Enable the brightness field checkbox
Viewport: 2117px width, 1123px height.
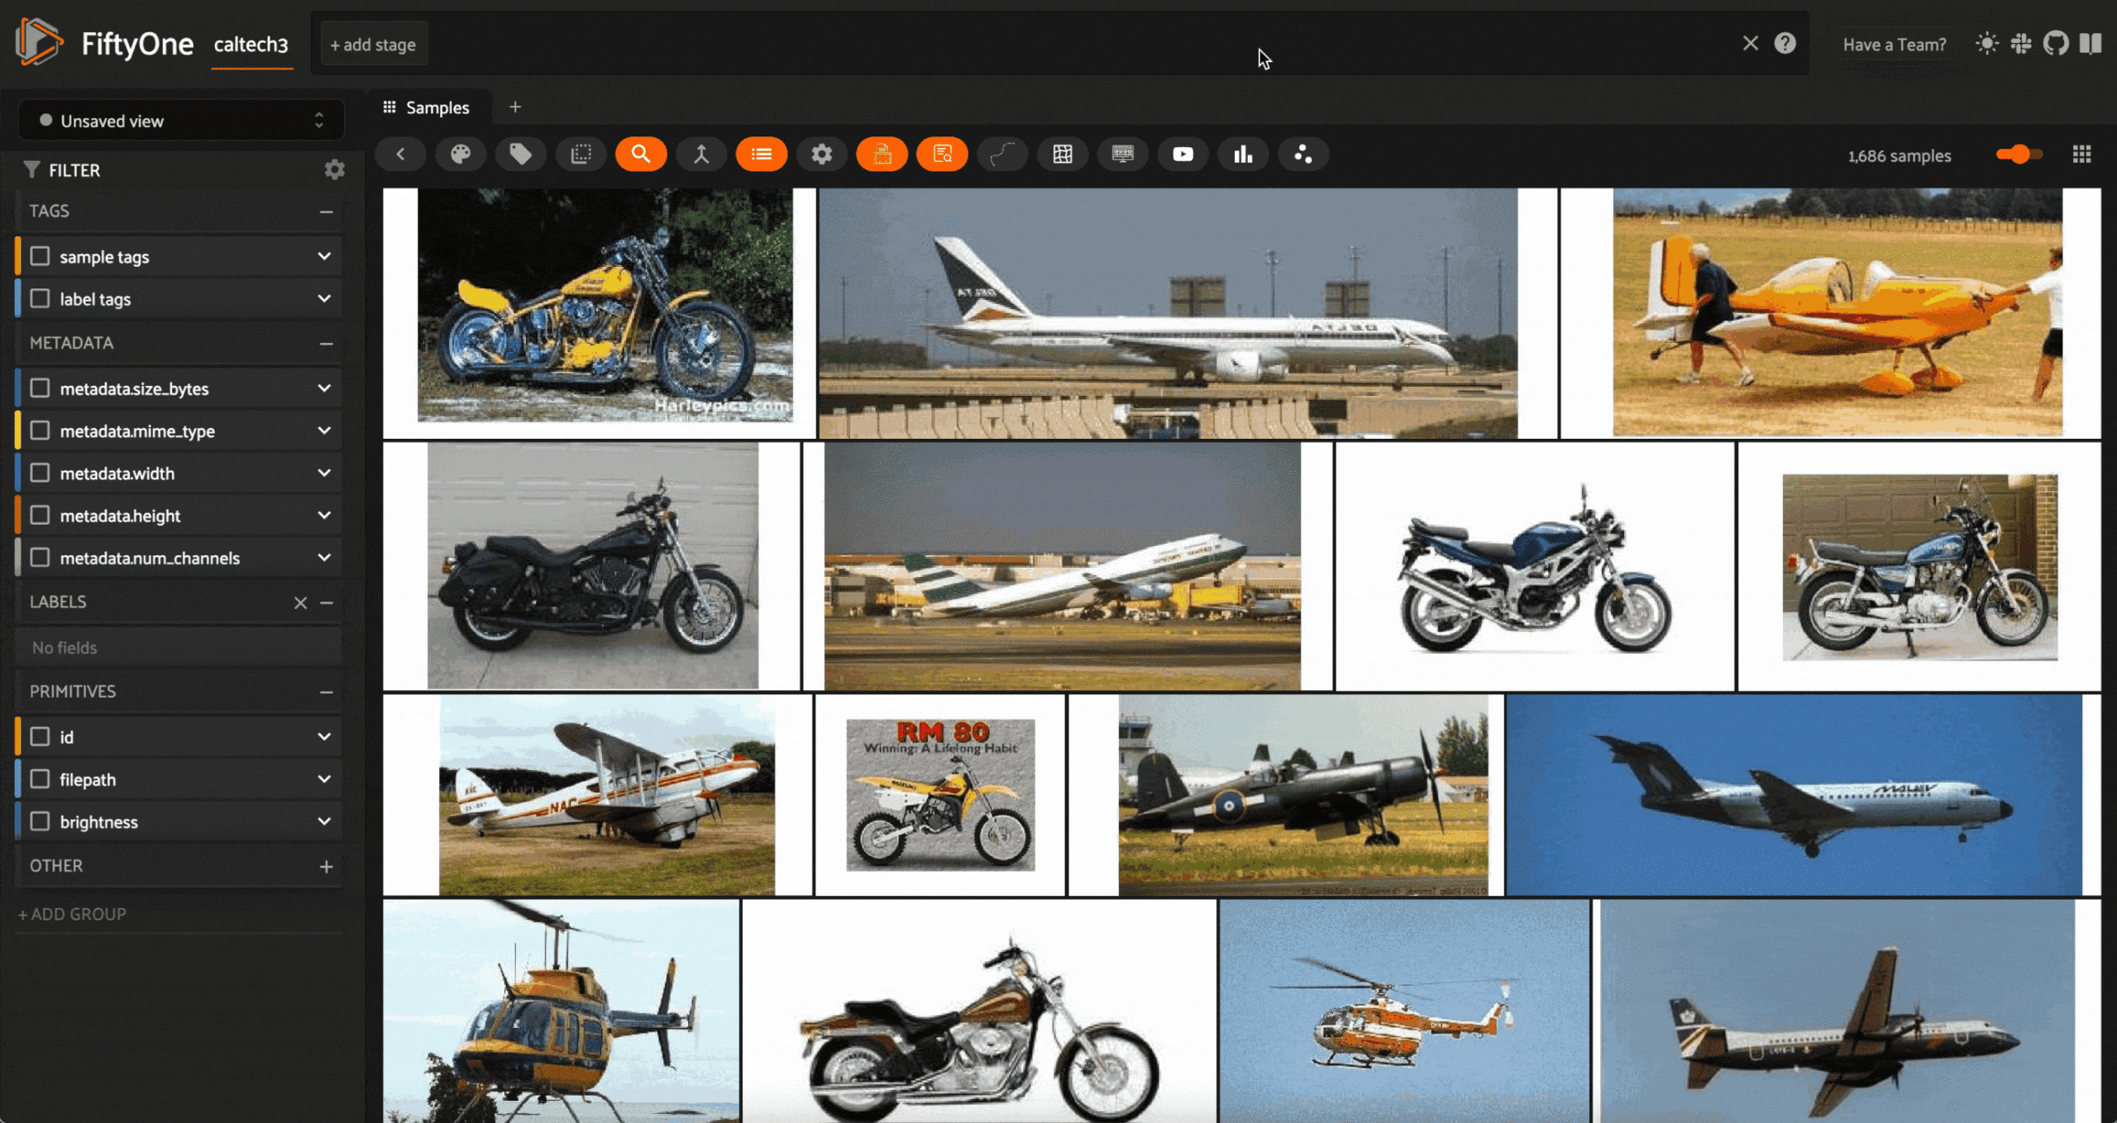click(40, 821)
